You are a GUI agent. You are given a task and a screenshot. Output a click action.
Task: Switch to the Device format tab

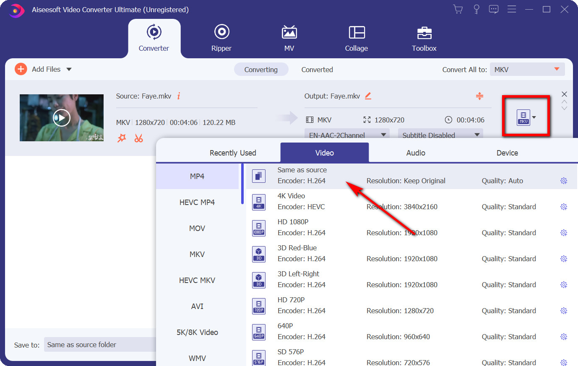tap(507, 153)
